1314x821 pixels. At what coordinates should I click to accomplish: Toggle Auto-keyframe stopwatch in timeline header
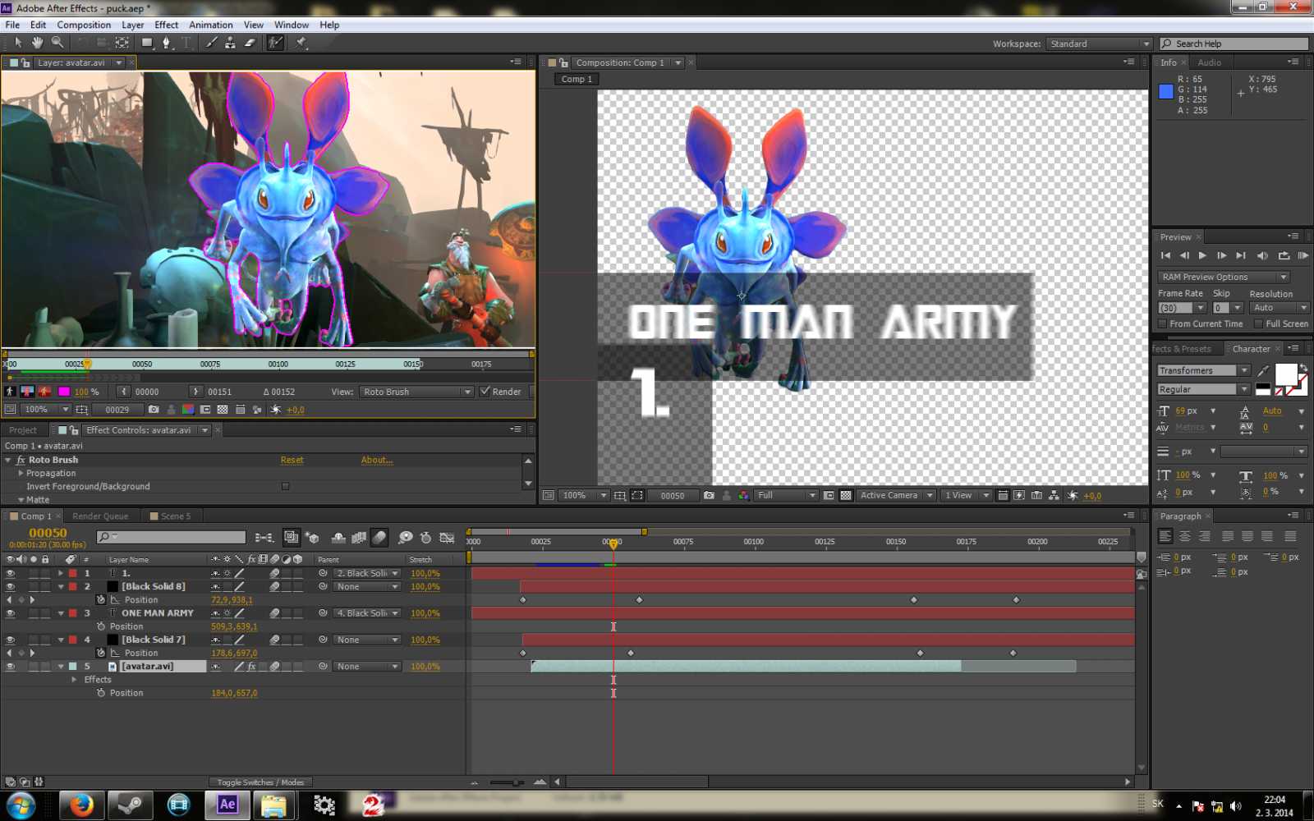click(425, 538)
